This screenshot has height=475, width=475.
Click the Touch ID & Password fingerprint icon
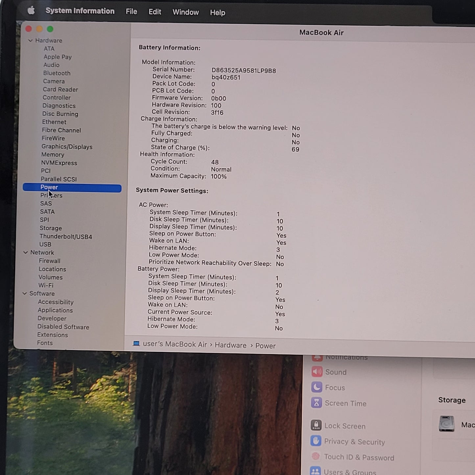(x=315, y=456)
